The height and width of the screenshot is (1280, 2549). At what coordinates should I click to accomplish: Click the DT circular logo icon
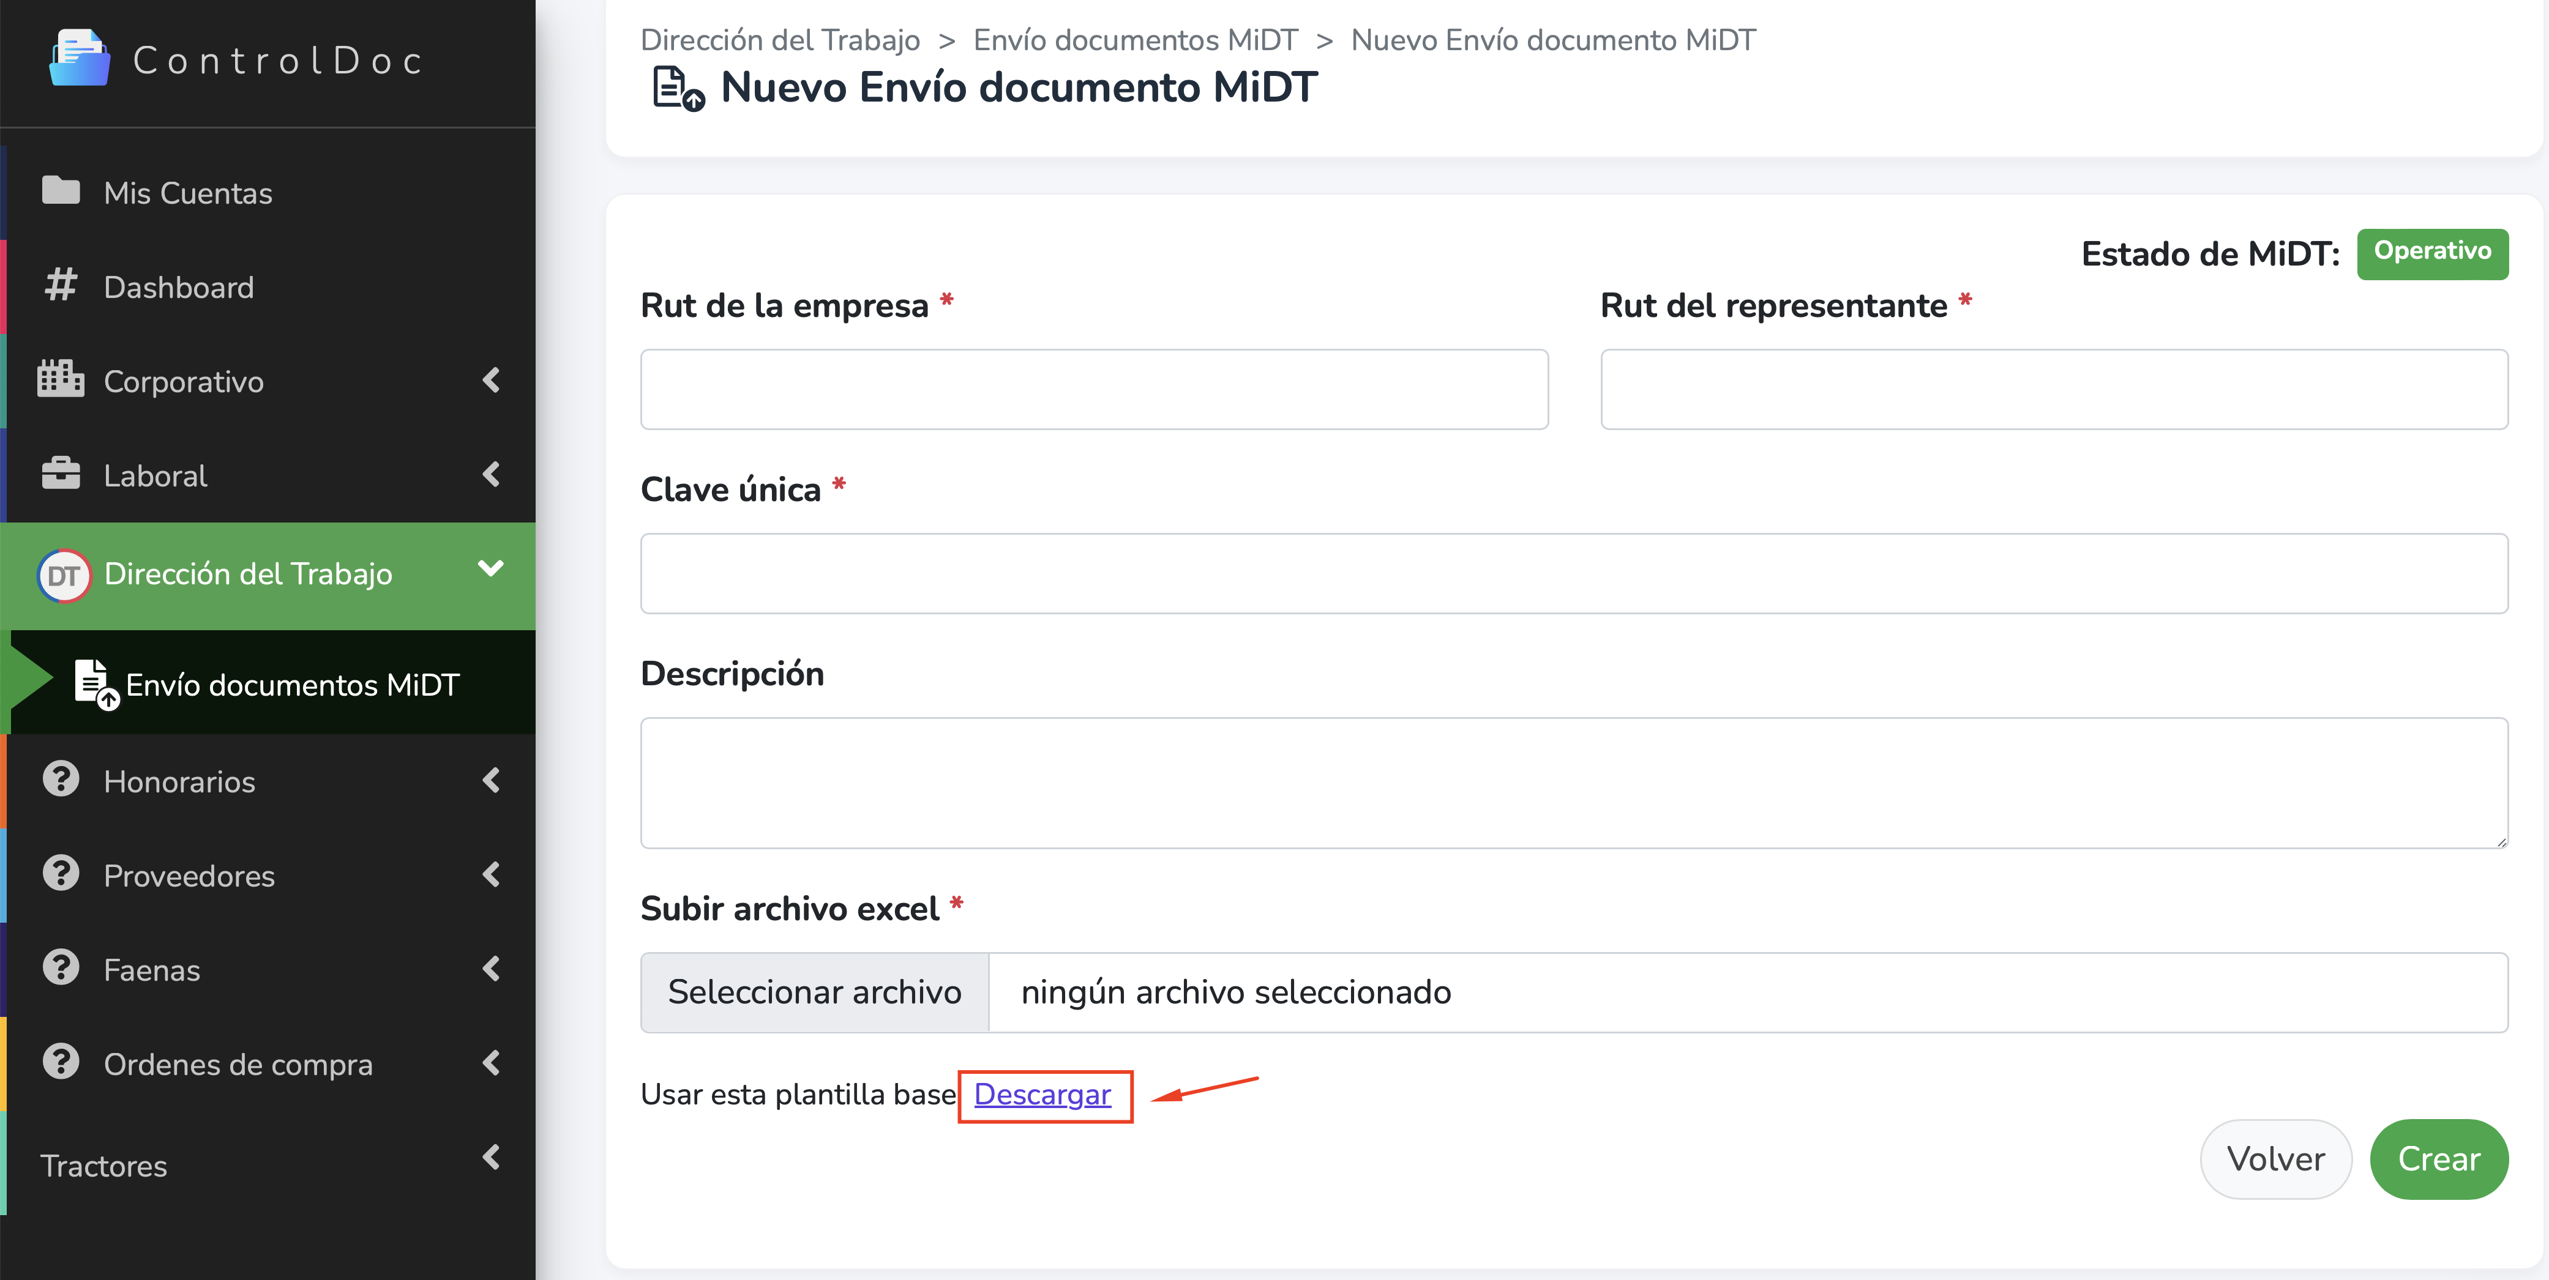[63, 576]
